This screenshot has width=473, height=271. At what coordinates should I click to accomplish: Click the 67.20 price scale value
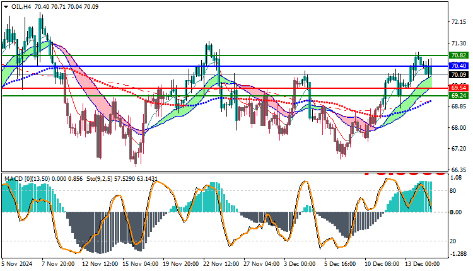[x=458, y=149]
